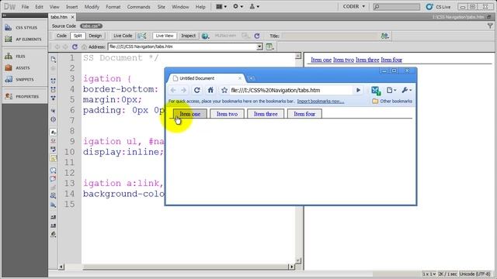The image size is (497, 279).
Task: Click the CS Live icon
Action: click(x=429, y=7)
